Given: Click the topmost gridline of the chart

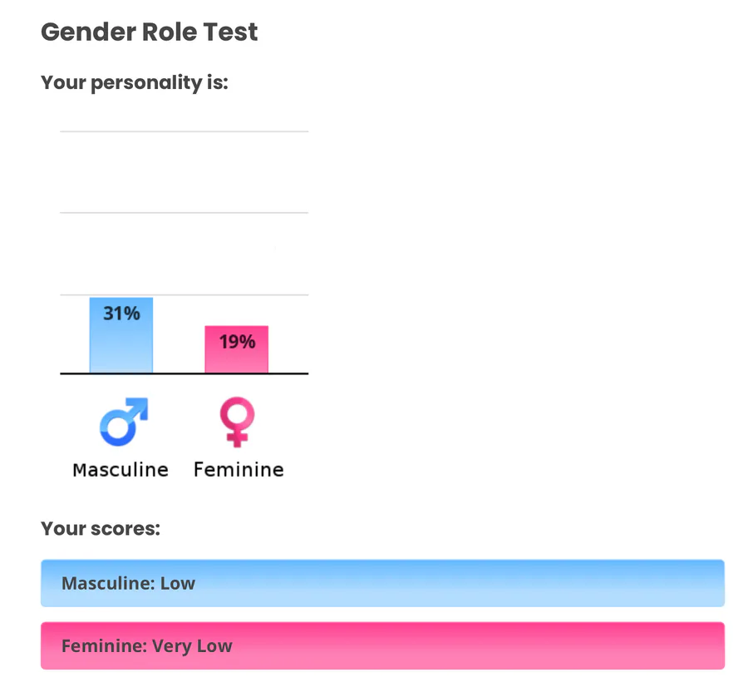Looking at the screenshot, I should (184, 131).
